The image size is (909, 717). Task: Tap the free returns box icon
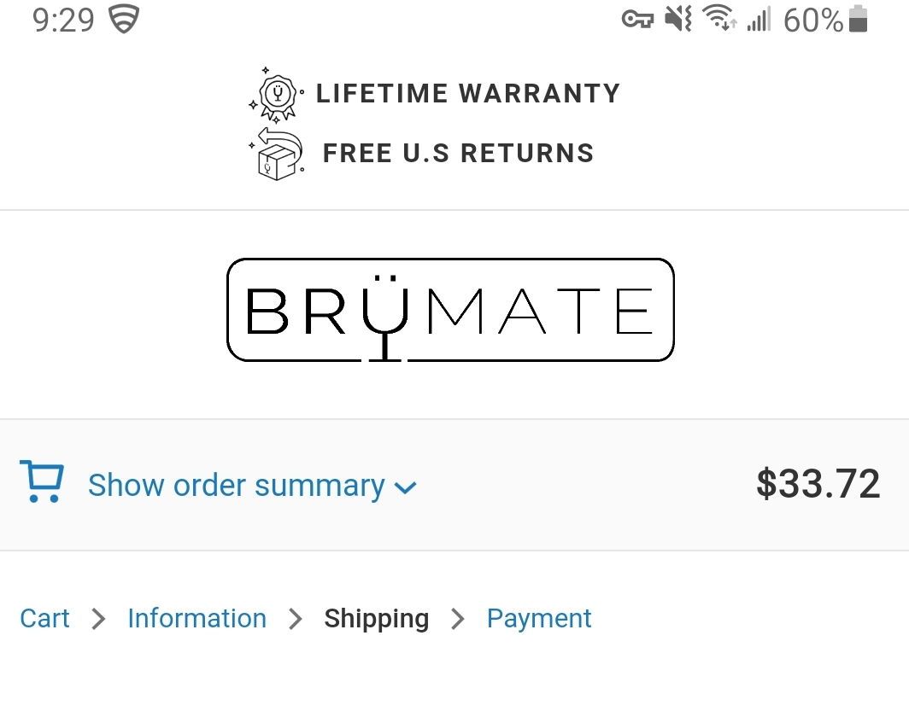tap(277, 154)
